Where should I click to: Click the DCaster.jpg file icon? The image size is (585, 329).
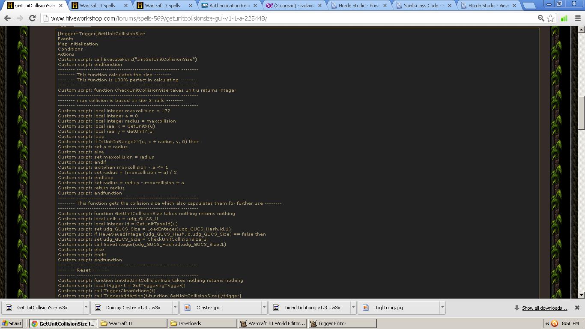click(187, 308)
